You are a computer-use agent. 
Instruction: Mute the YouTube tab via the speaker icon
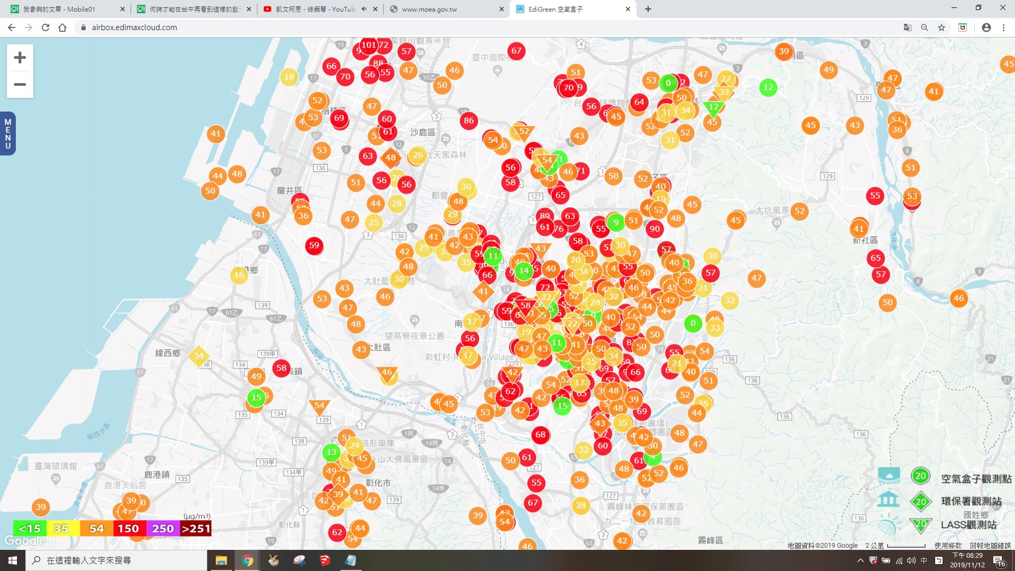coord(364,9)
